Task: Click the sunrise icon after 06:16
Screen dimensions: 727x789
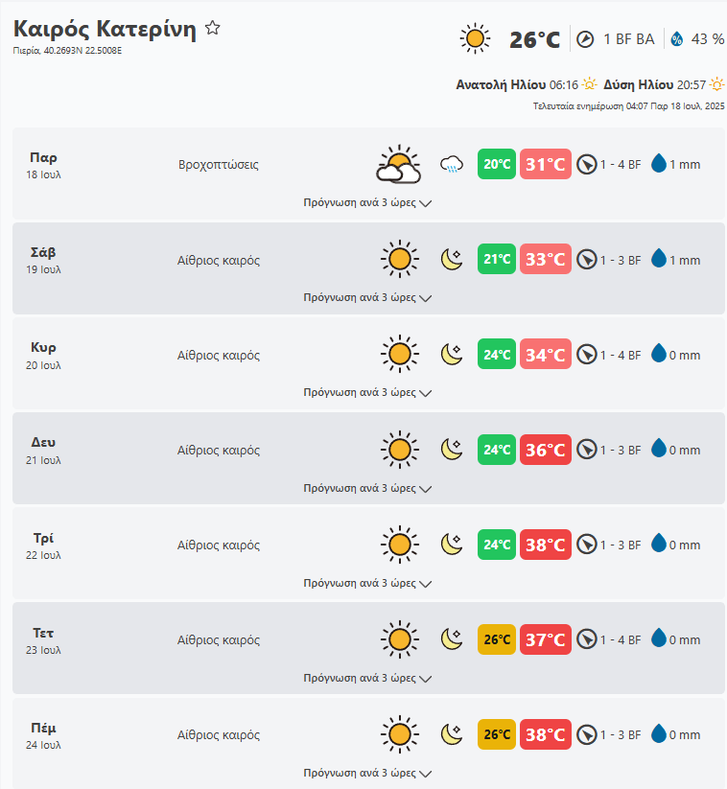Action: tap(589, 85)
